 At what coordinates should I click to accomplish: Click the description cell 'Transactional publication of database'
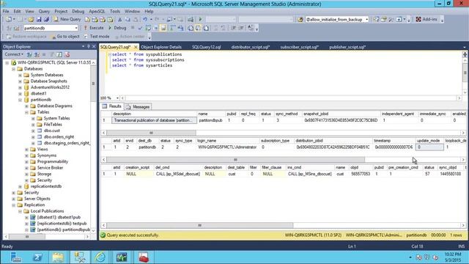click(154, 120)
